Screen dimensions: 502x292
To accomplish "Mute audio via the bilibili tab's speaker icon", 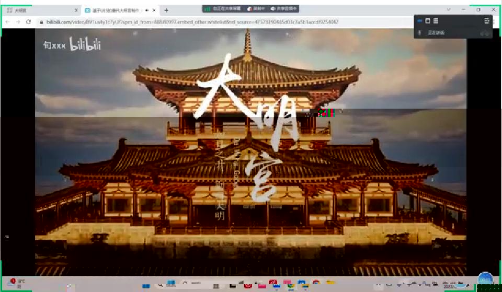I will click(x=147, y=10).
